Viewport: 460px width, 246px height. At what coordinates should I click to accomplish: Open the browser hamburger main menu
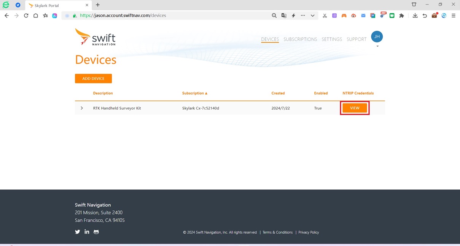(x=454, y=16)
